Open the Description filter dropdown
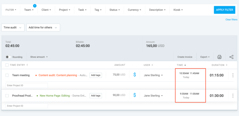The height and width of the screenshot is (116, 239). point(157,10)
